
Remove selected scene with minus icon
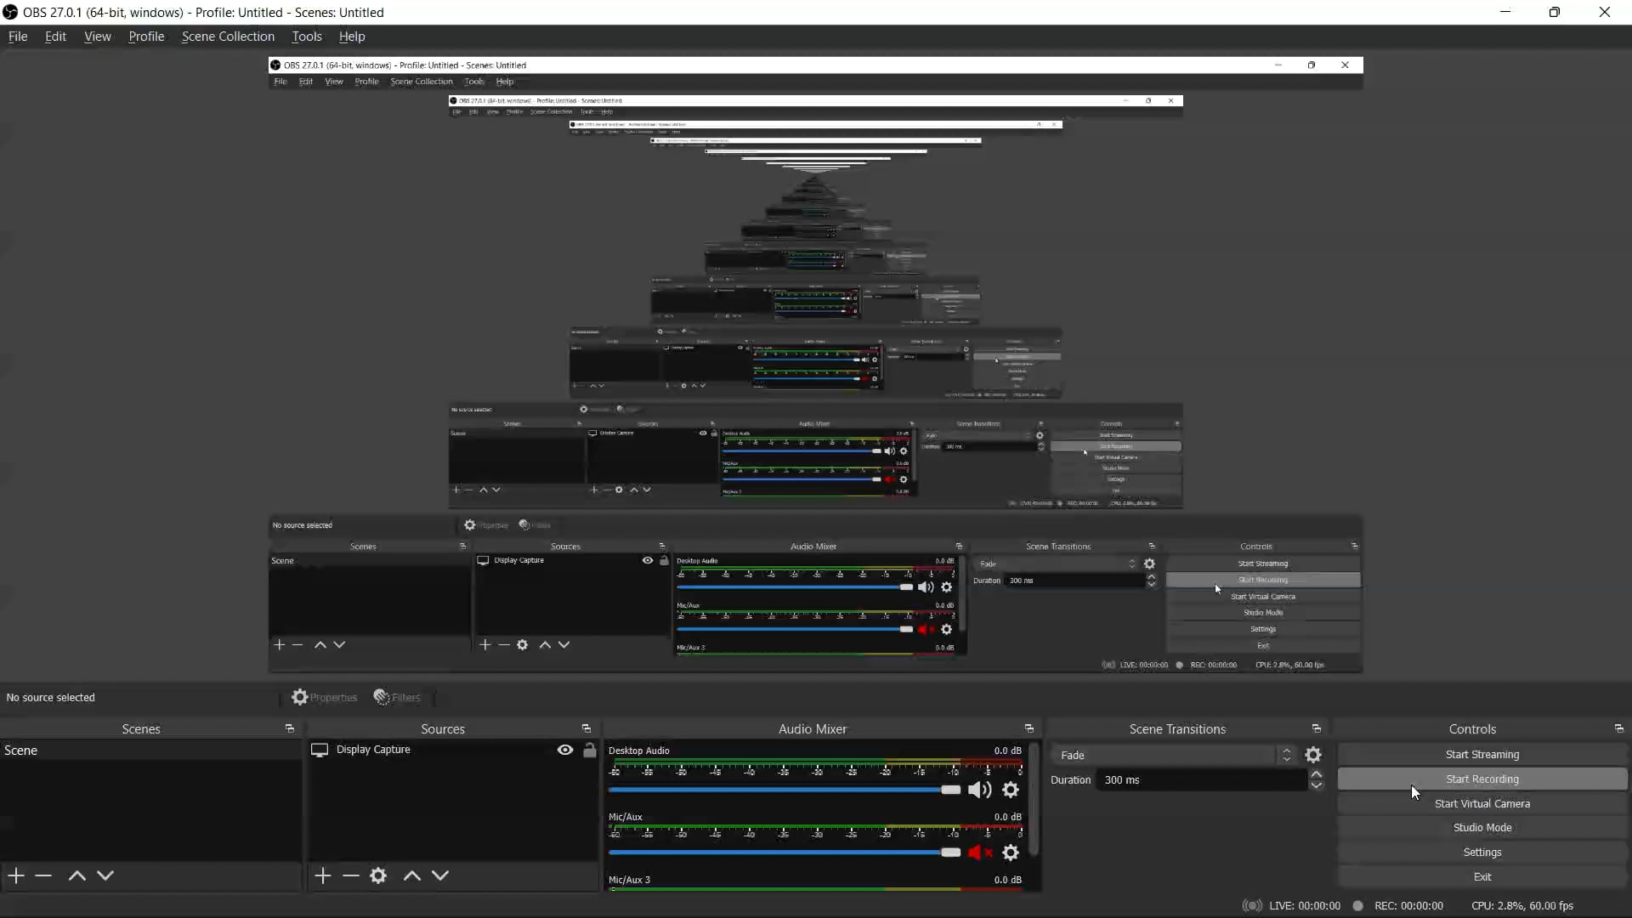click(x=43, y=875)
